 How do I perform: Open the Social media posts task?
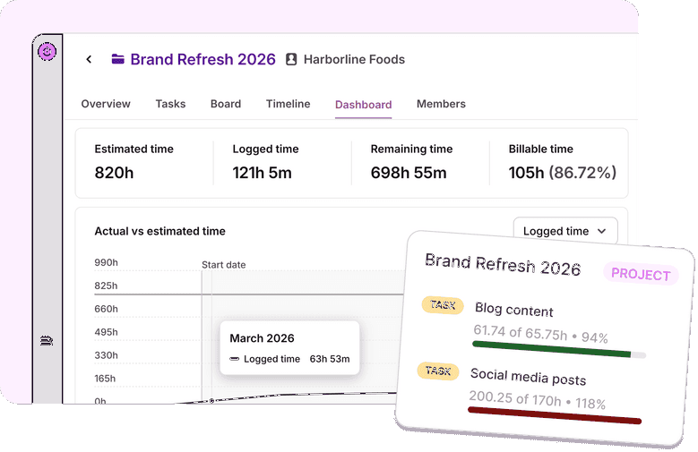528,377
